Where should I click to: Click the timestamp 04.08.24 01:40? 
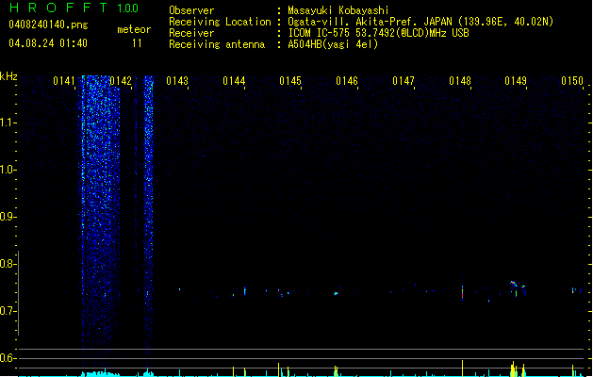[48, 43]
